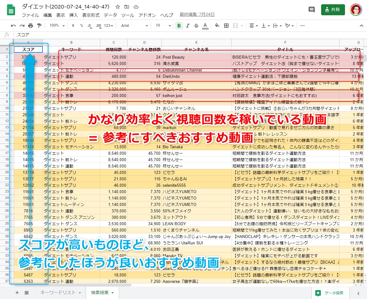Format as currency with ¥ icon

coord(73,26)
